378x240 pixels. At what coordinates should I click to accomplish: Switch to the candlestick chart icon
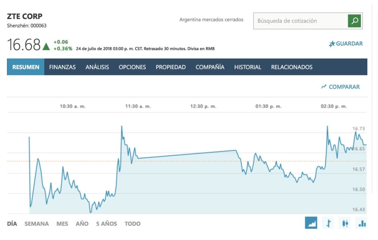345,223
